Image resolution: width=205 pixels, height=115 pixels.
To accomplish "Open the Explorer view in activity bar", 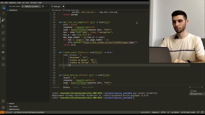I will coord(3,7).
